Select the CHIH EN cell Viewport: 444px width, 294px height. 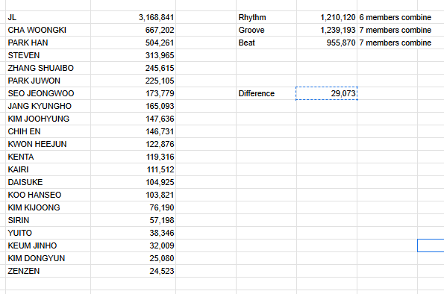coord(49,131)
